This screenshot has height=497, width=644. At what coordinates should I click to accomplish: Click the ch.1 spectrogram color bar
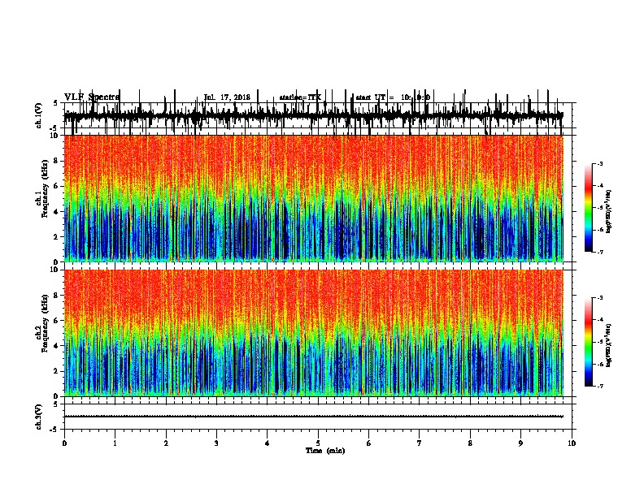589,208
